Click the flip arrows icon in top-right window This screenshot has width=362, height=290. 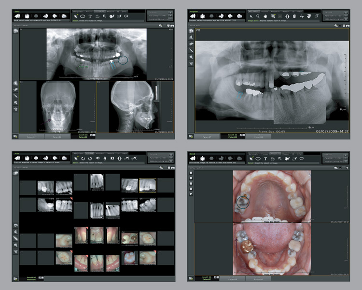click(302, 16)
